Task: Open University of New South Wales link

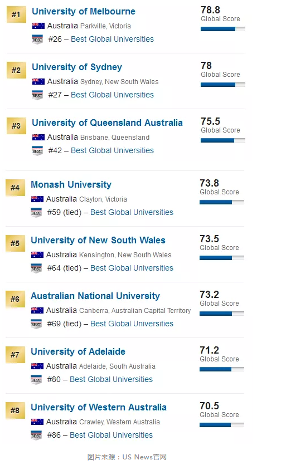Action: (98, 240)
